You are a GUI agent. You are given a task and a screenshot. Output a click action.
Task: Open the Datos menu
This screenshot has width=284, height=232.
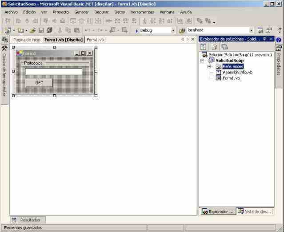[x=120, y=12]
